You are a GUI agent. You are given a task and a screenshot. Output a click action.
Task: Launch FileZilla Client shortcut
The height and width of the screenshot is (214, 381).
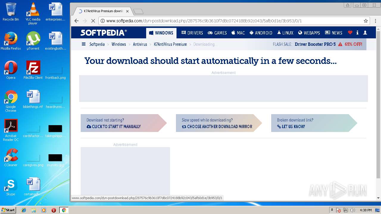pyautogui.click(x=33, y=70)
